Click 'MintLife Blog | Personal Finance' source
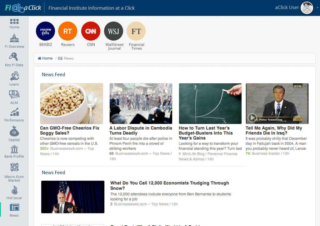 (210, 154)
